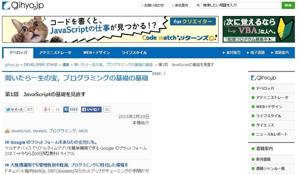The width and height of the screenshot is (299, 174).
Task: Click the tweet count 317 bubble
Action: point(29,109)
